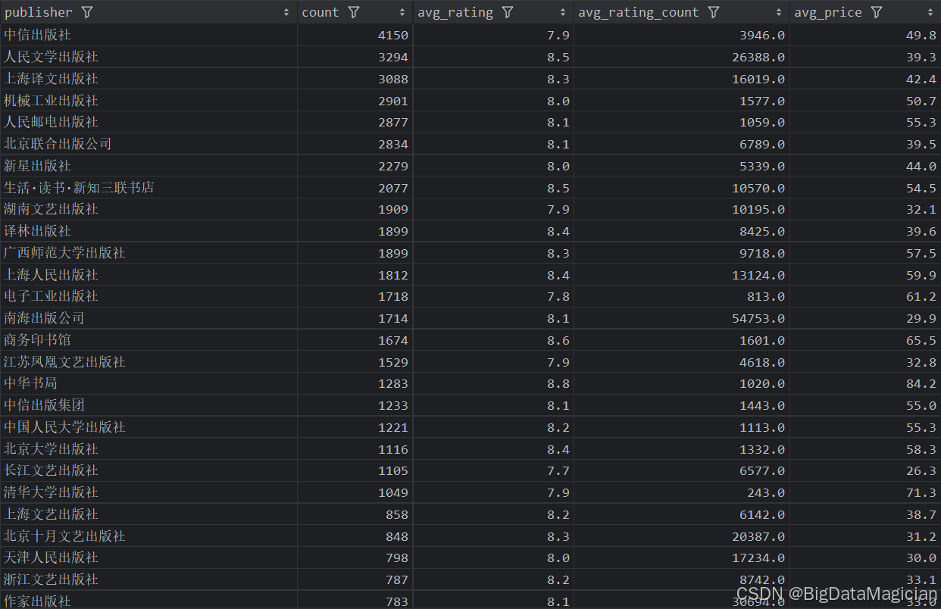Toggle sort arrows on avg_rating_count column
Screen dimensions: 941x609
(x=779, y=12)
